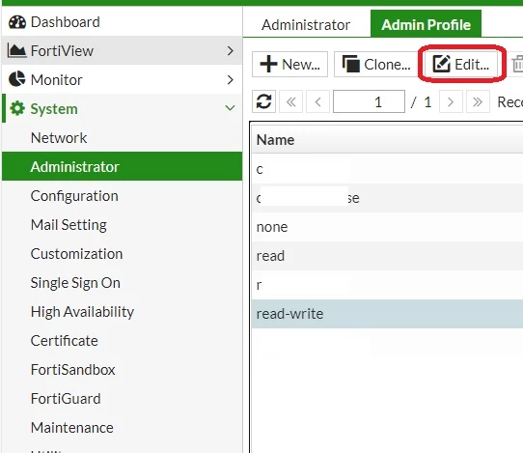Go to last page arrow
523x453 pixels.
point(478,101)
